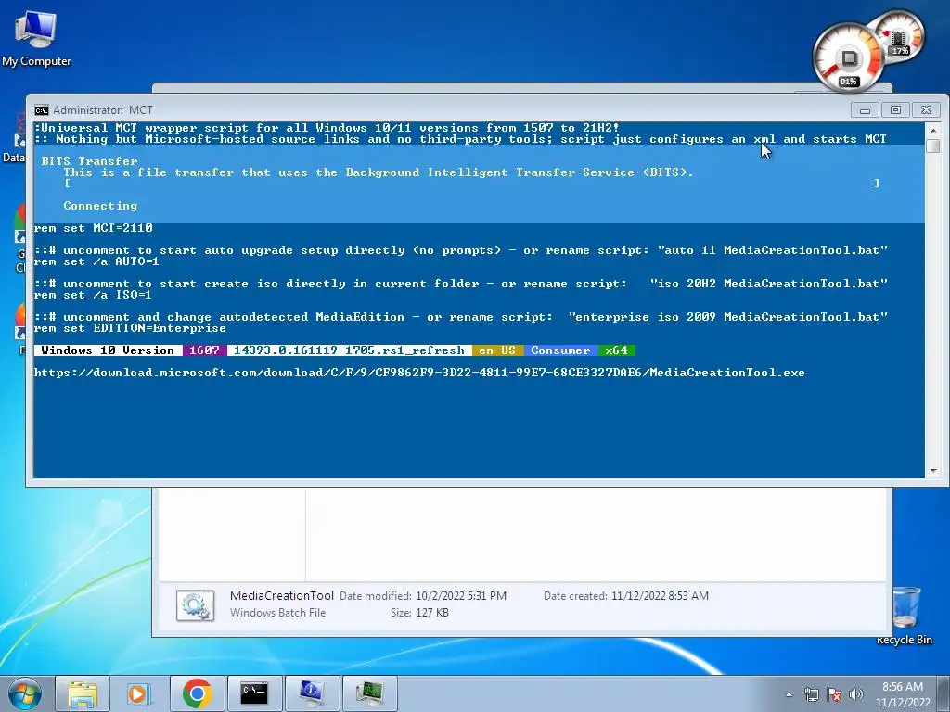Click the en-US language badge
Screen dimensions: 950x712
click(497, 350)
